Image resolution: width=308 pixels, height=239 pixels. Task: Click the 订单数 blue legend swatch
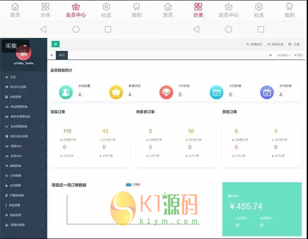(128, 185)
